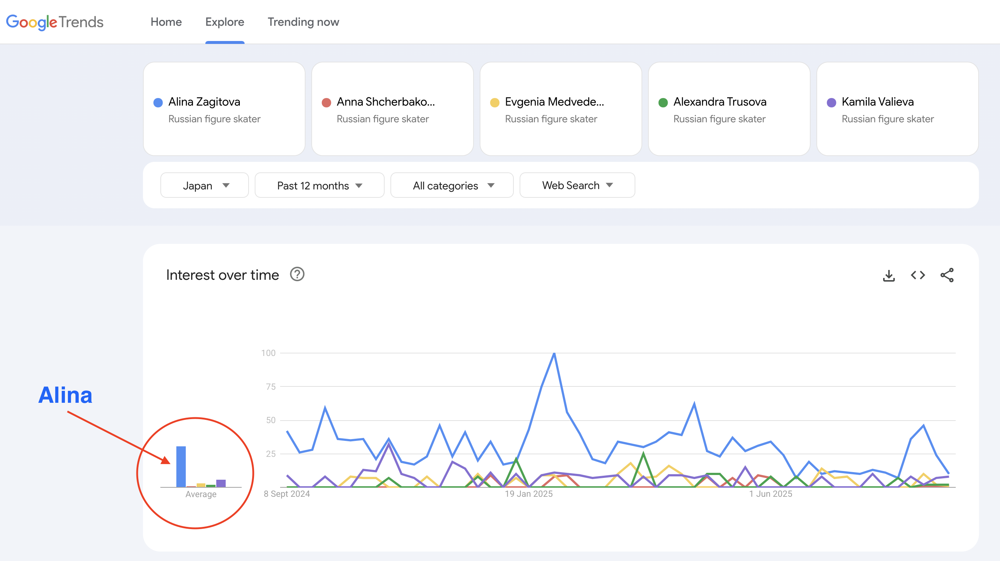Click the red dot beside Anna Shcherbakova

(327, 102)
